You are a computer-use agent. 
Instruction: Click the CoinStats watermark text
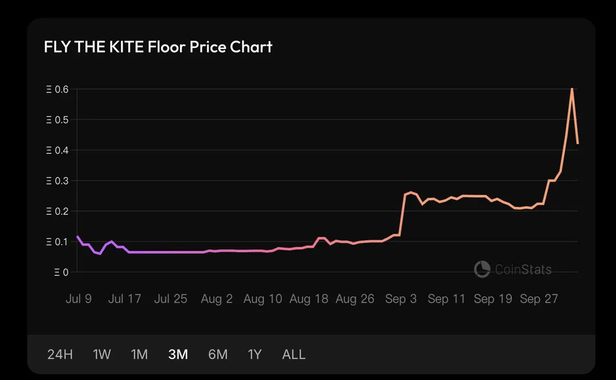(523, 269)
